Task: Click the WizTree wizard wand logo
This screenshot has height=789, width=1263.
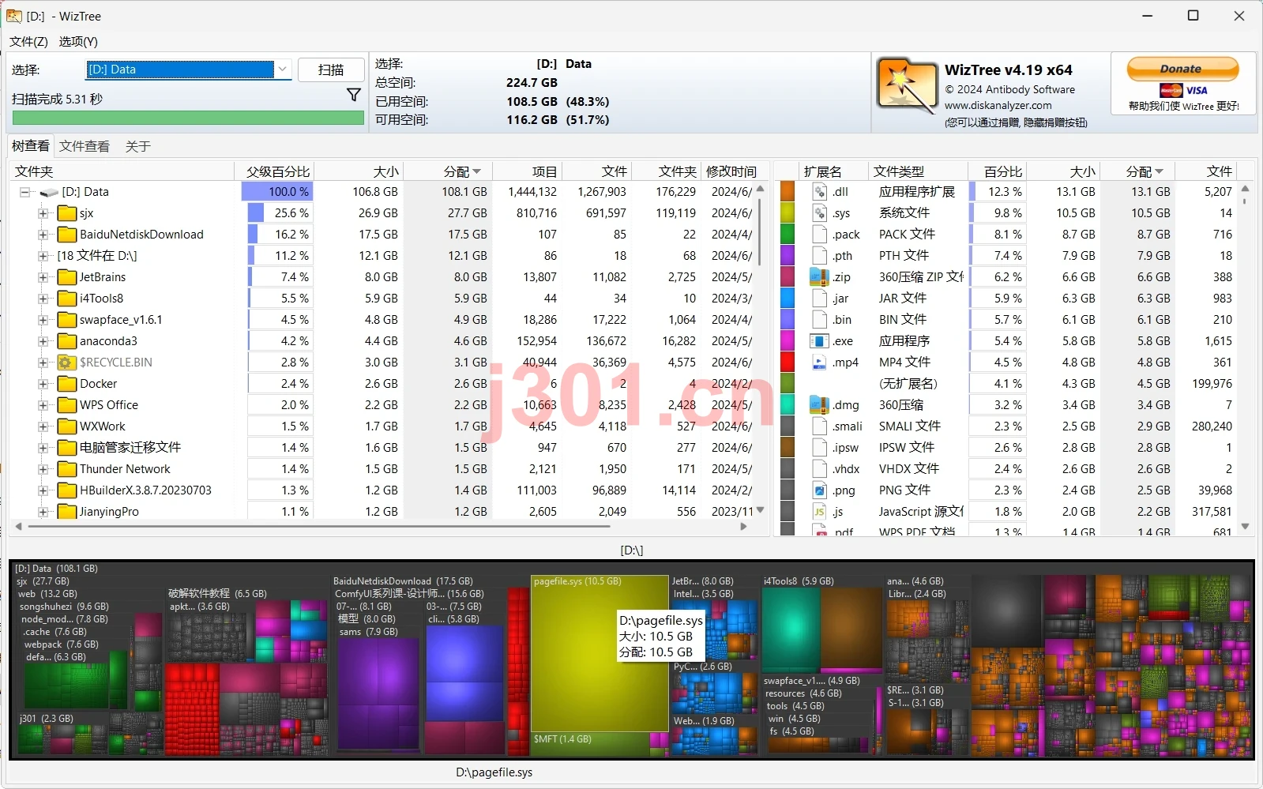Action: (907, 85)
